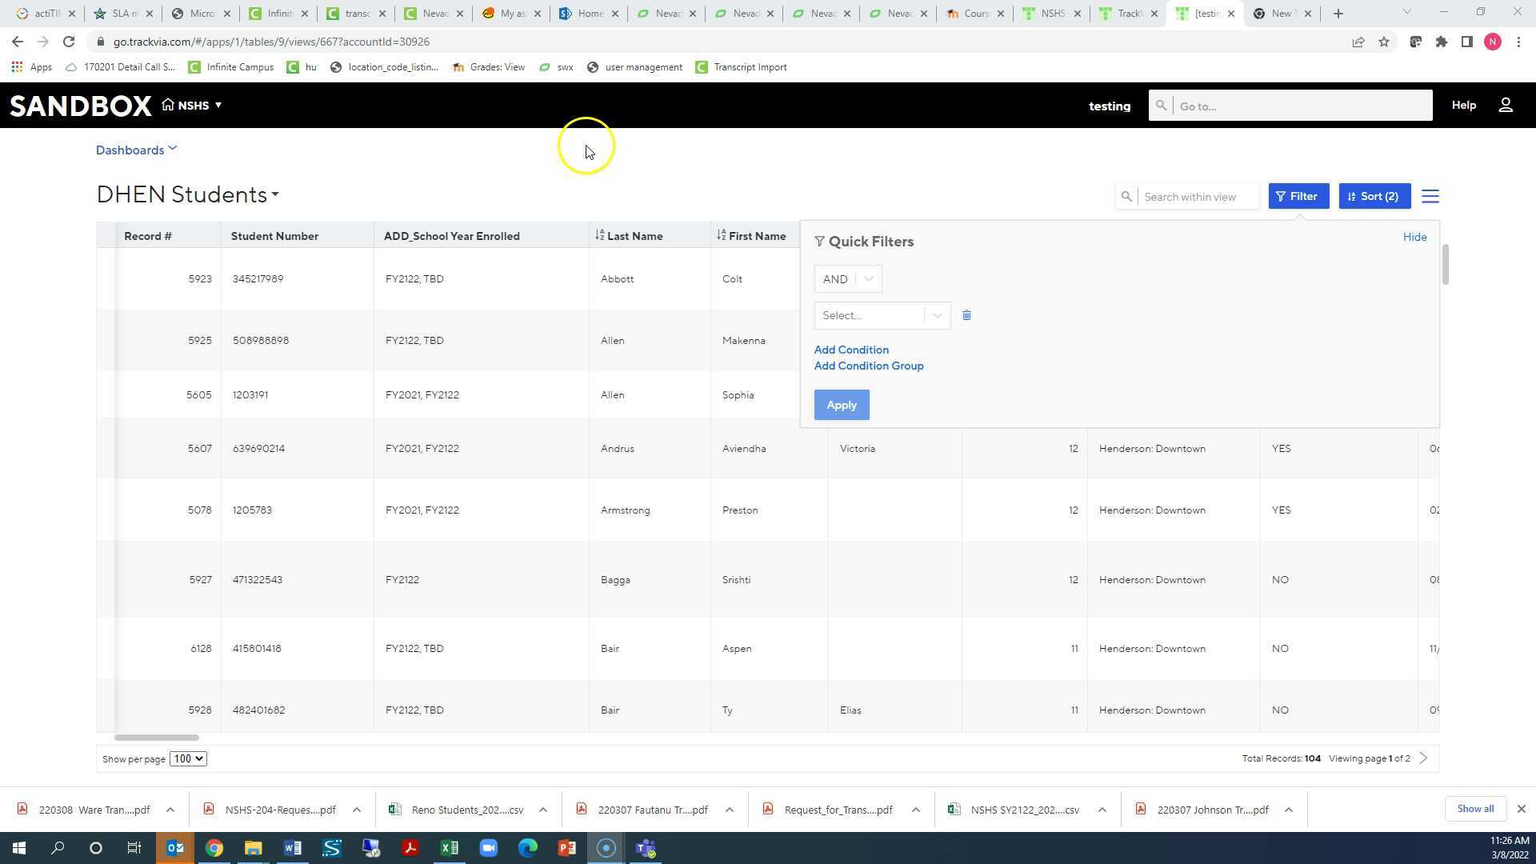Go to the next records page arrow
Image resolution: width=1536 pixels, height=864 pixels.
tap(1423, 758)
